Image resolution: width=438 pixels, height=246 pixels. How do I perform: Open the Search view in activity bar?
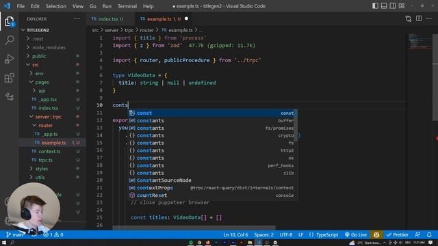click(x=9, y=40)
